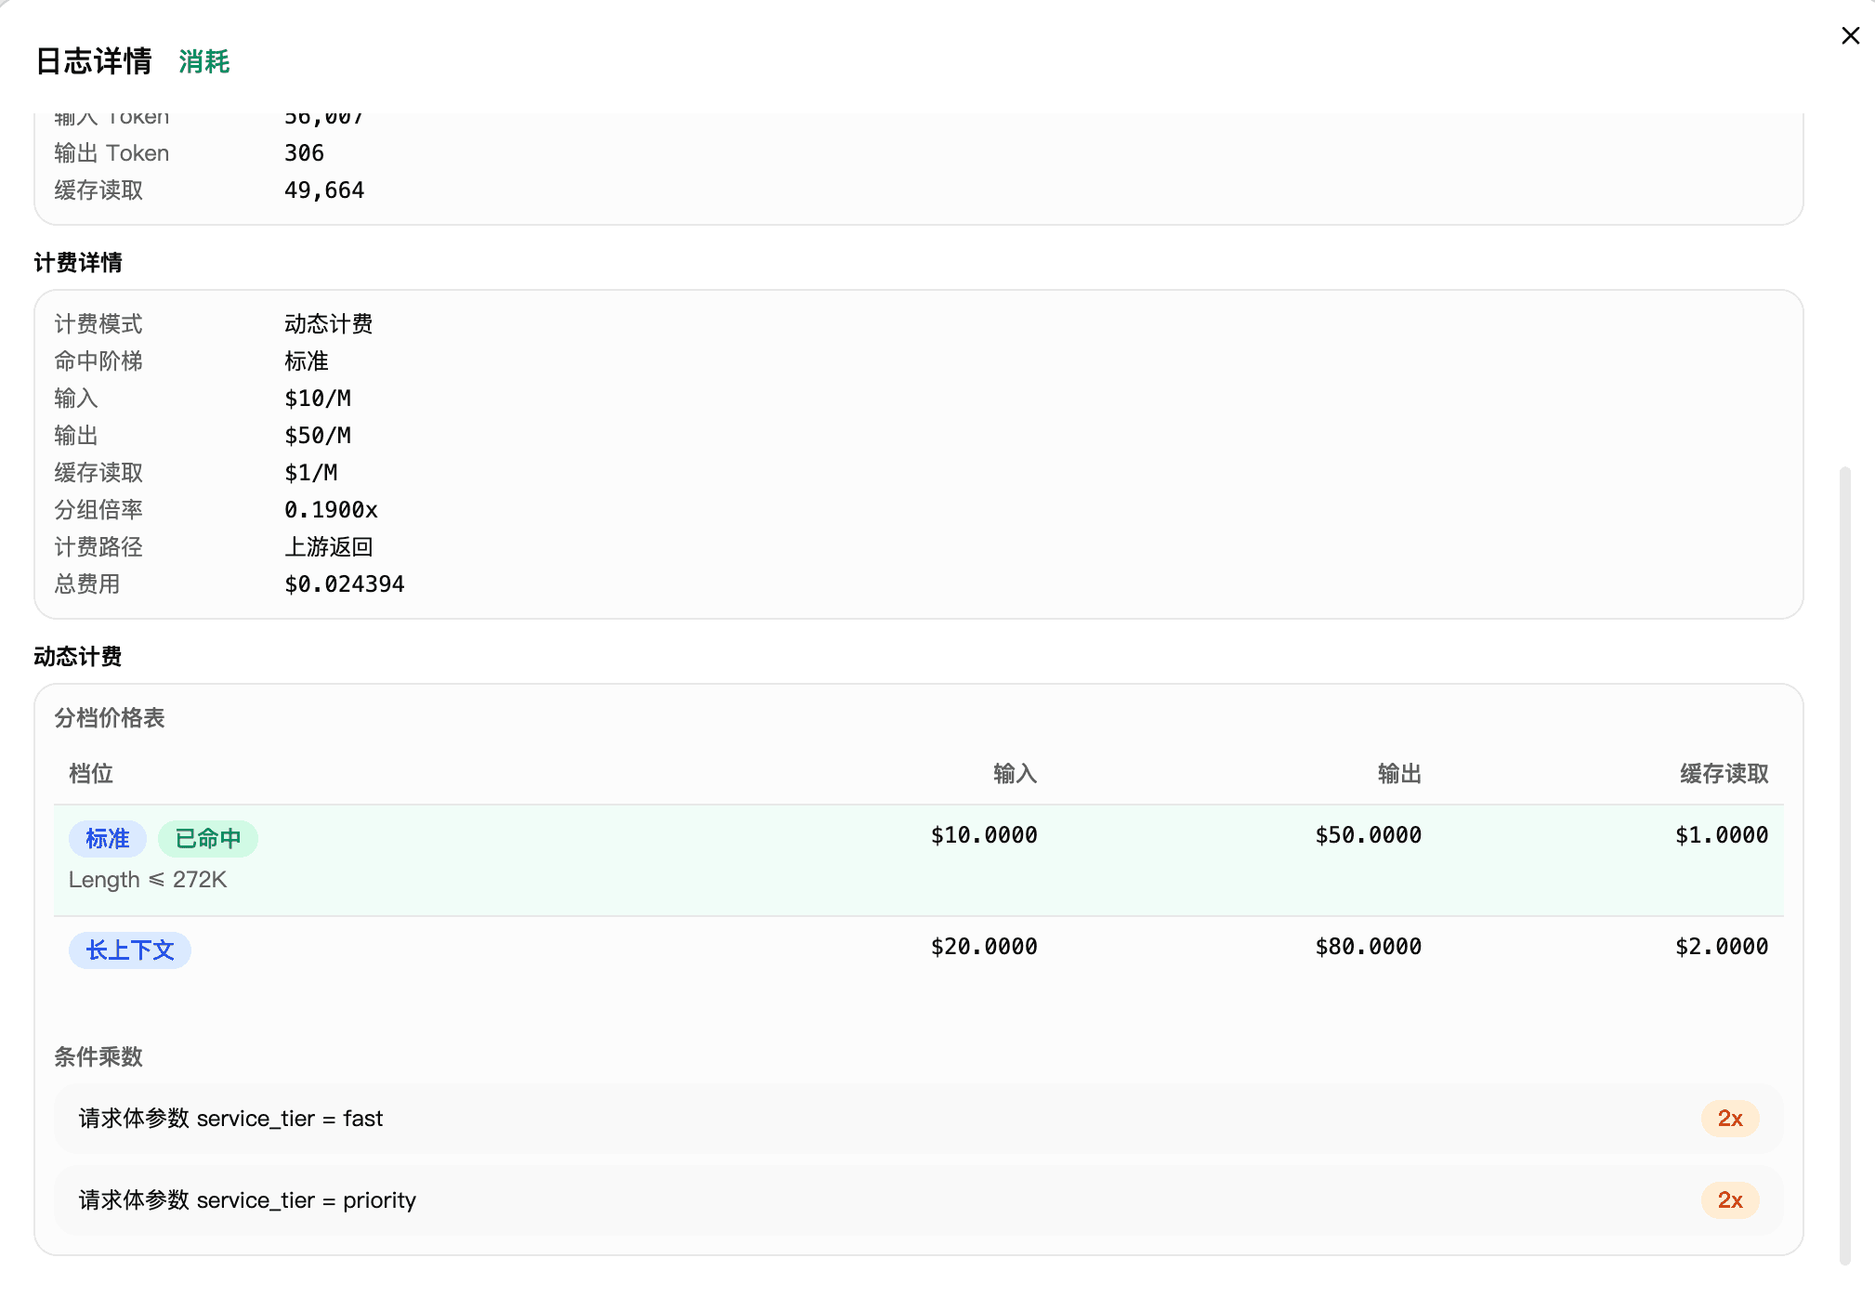Image resolution: width=1875 pixels, height=1297 pixels.
Task: Click the output price $50/M
Action: (x=318, y=436)
